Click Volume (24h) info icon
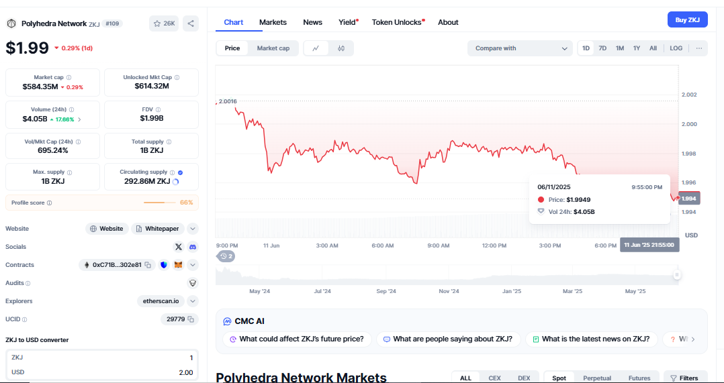 pos(71,110)
